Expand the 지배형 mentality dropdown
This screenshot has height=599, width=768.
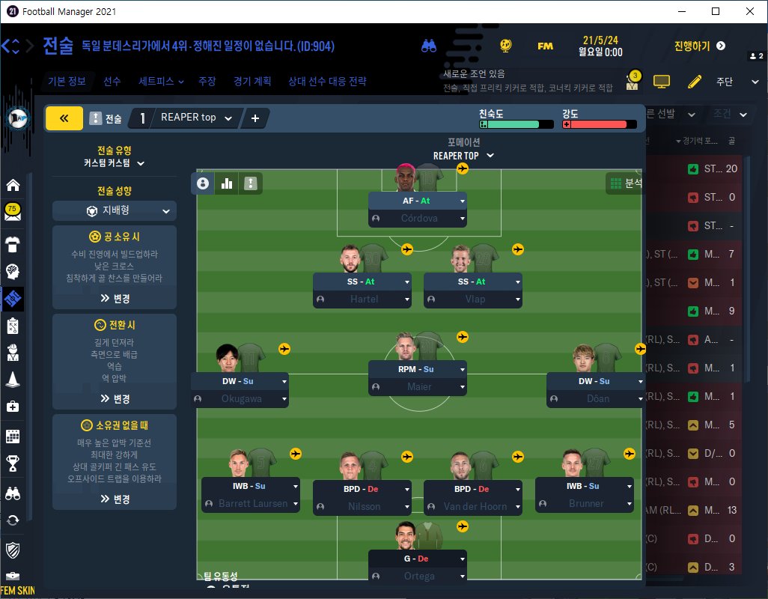[114, 210]
